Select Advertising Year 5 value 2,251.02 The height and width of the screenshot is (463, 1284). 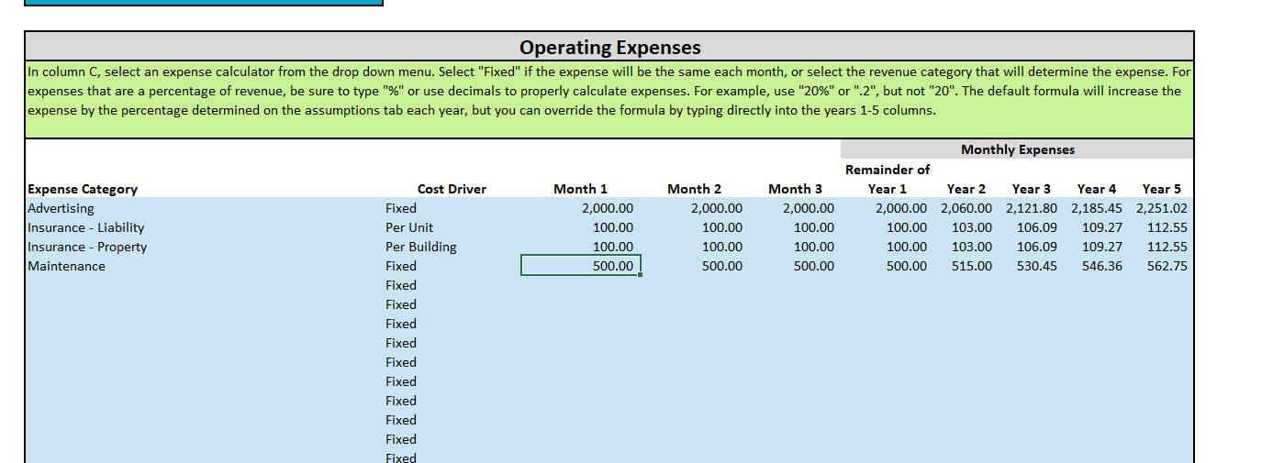point(1161,208)
